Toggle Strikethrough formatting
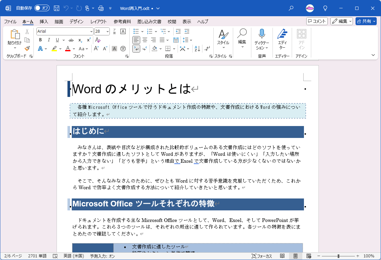381x260 pixels. pos(71,40)
